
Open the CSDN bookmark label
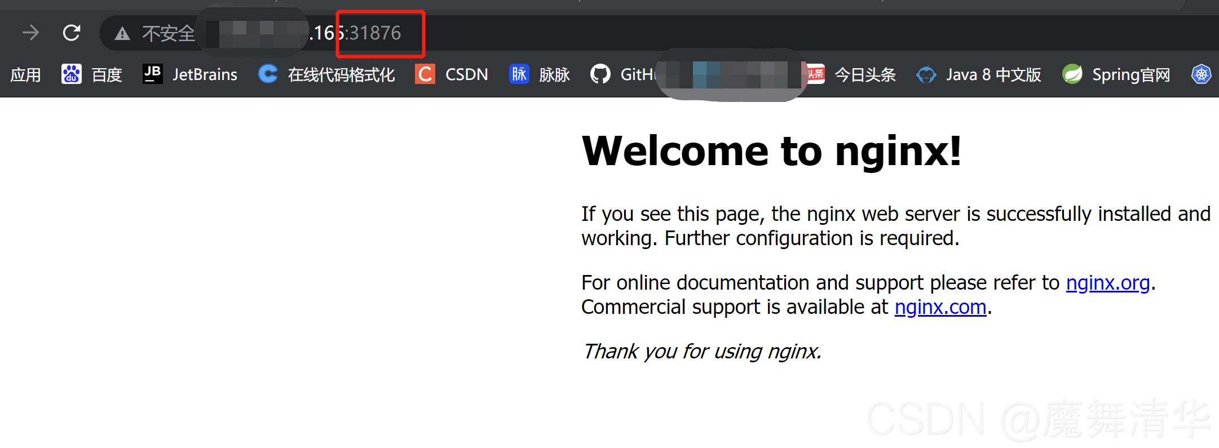(466, 74)
